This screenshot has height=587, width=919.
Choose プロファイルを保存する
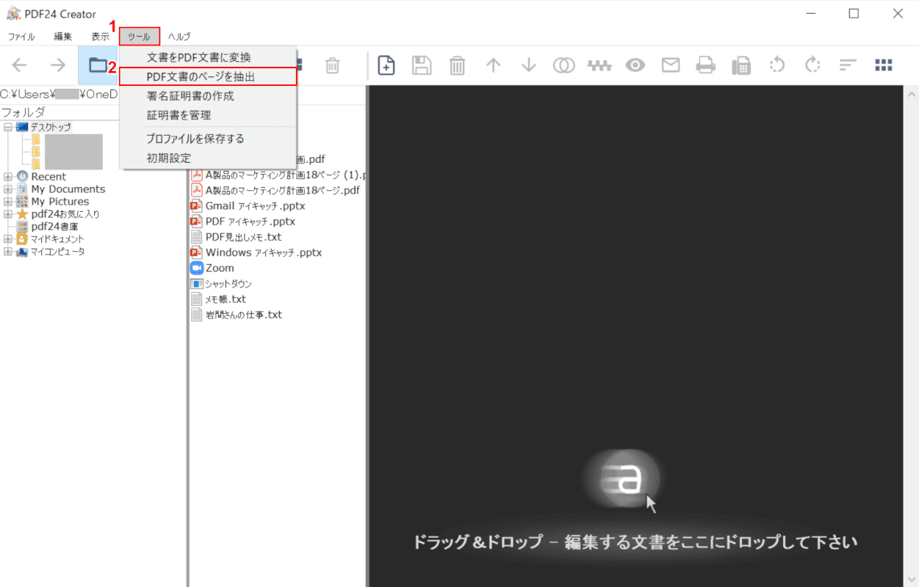pyautogui.click(x=208, y=139)
